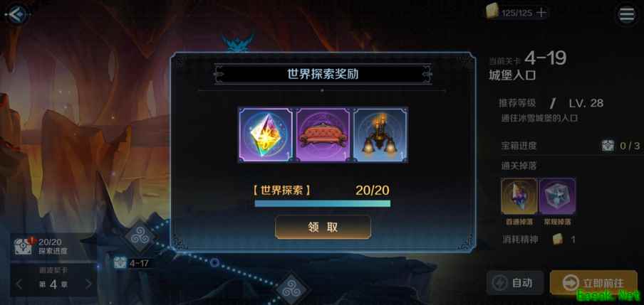
Task: View the 首通掉落 drop item icon
Action: [x=519, y=196]
